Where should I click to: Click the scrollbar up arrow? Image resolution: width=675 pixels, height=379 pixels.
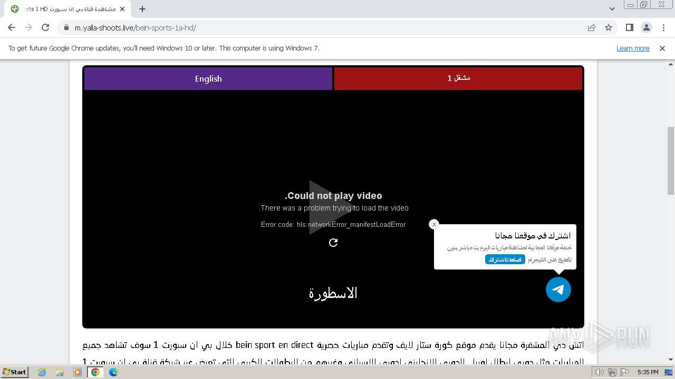pos(671,64)
